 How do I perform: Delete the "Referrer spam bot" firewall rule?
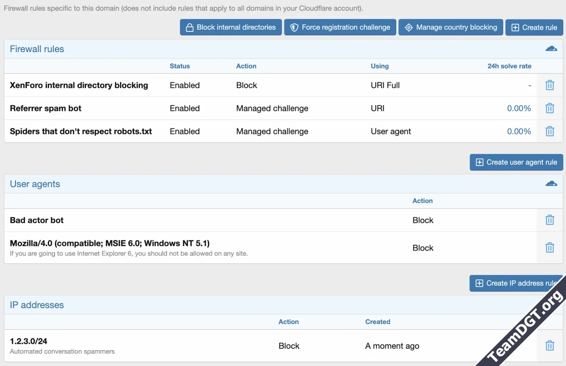(549, 108)
